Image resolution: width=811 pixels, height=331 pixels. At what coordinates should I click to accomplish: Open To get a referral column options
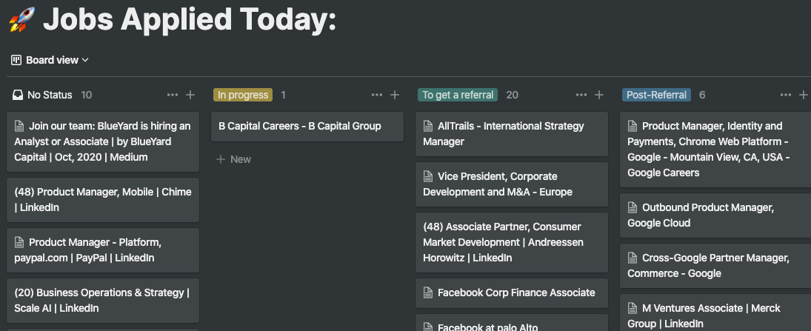pyautogui.click(x=581, y=95)
